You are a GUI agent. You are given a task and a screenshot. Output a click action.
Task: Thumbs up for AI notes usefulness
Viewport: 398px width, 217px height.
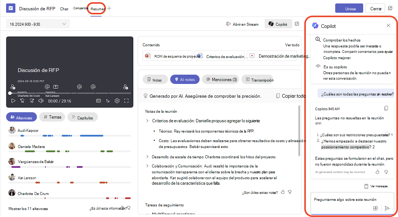click(x=283, y=192)
